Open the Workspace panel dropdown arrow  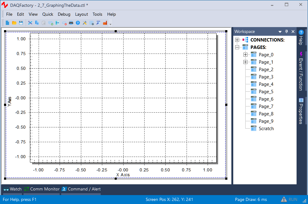[280, 32]
